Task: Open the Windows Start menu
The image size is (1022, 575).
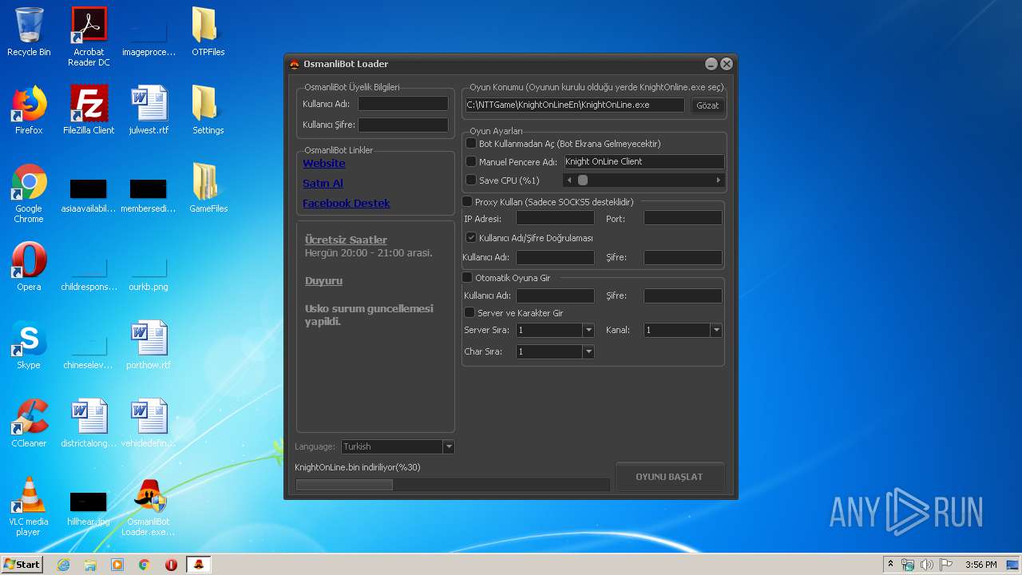Action: 22,565
